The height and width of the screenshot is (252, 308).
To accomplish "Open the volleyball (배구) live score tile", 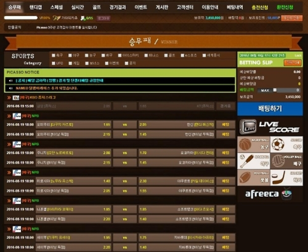I will click(286, 161).
